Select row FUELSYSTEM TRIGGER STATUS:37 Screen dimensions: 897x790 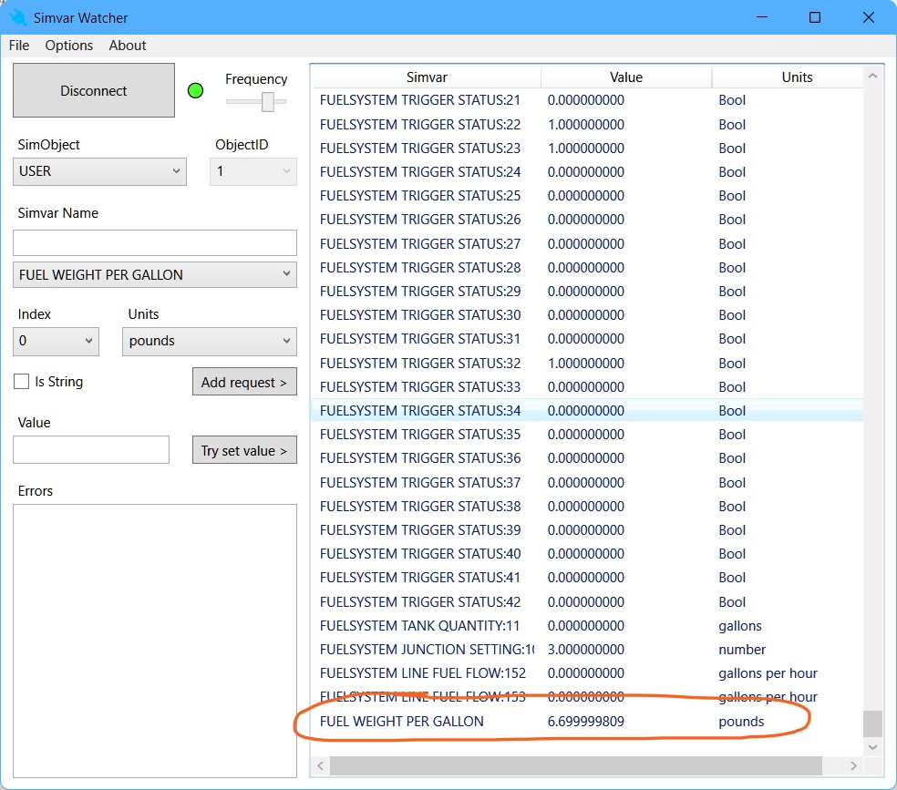pos(587,482)
